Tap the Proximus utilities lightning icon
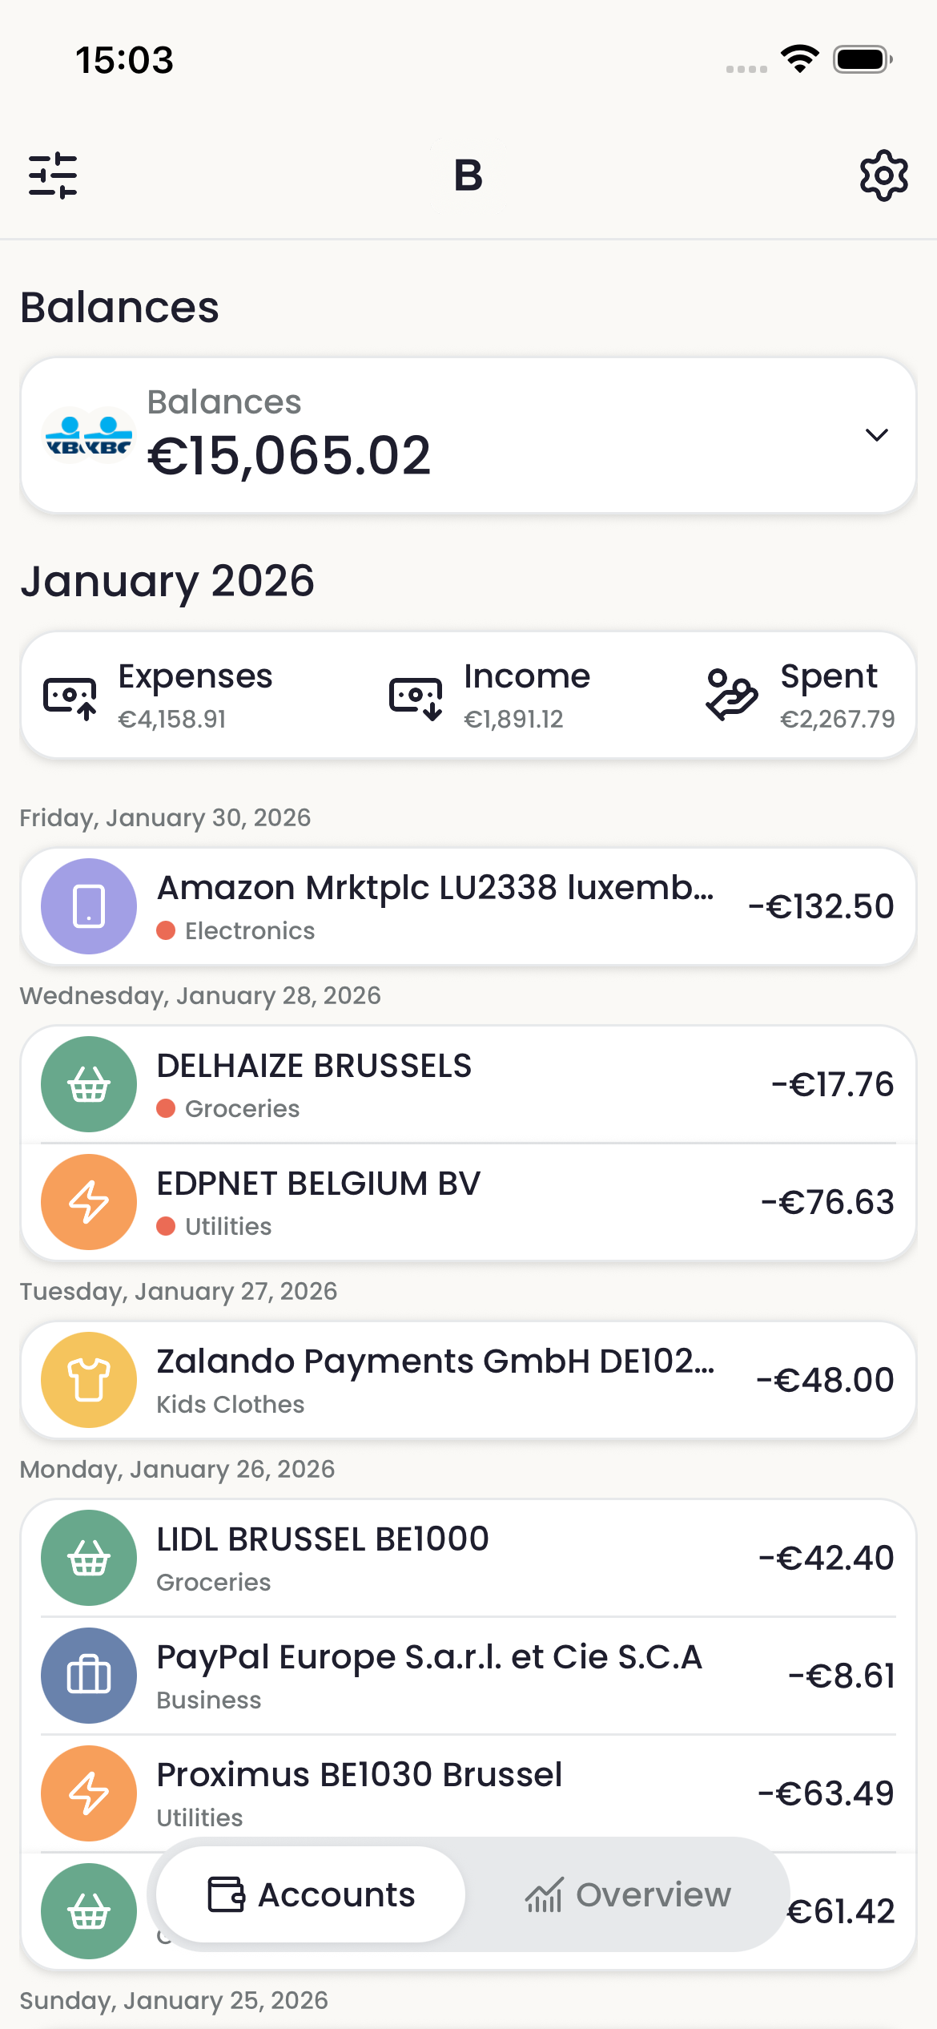The image size is (937, 2029). [89, 1793]
